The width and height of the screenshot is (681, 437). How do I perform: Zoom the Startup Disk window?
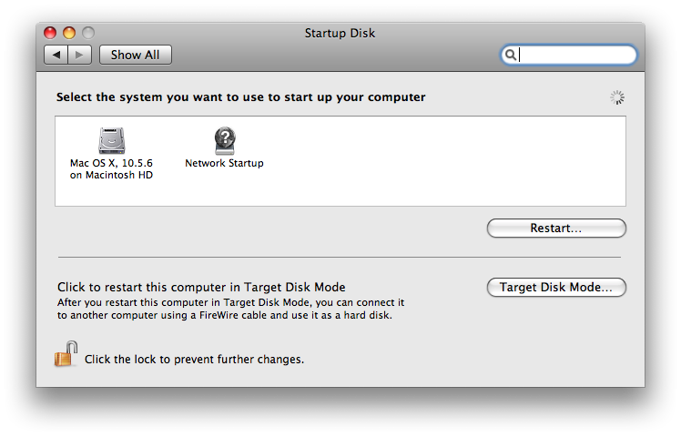[x=88, y=33]
